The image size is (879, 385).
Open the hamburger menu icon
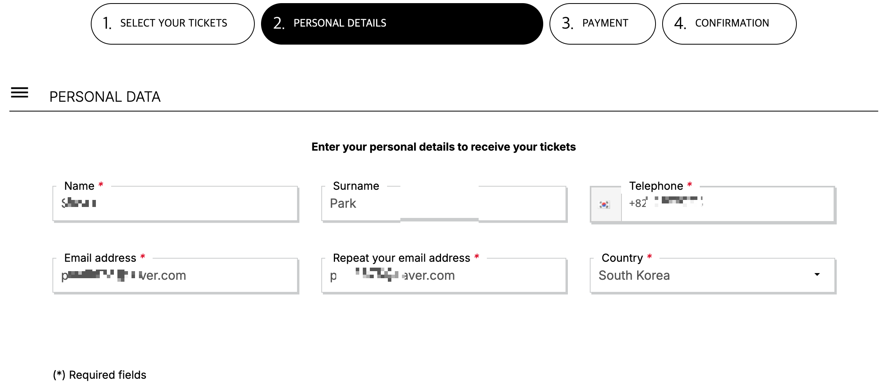(x=20, y=93)
